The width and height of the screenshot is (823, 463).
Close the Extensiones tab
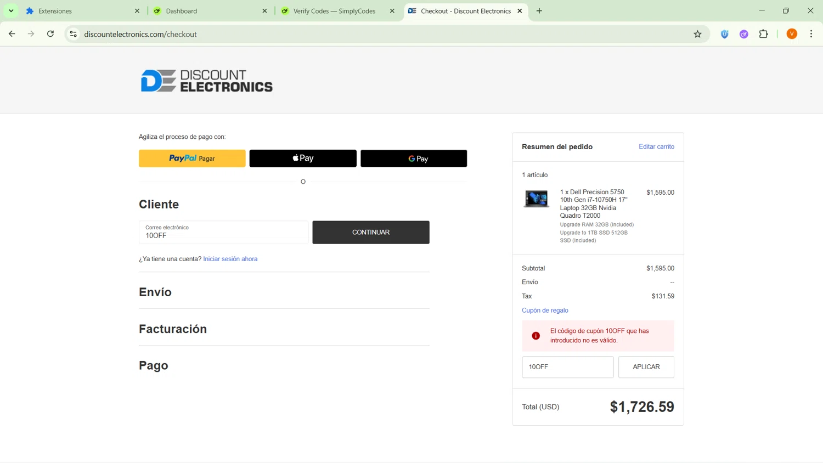coord(137,11)
